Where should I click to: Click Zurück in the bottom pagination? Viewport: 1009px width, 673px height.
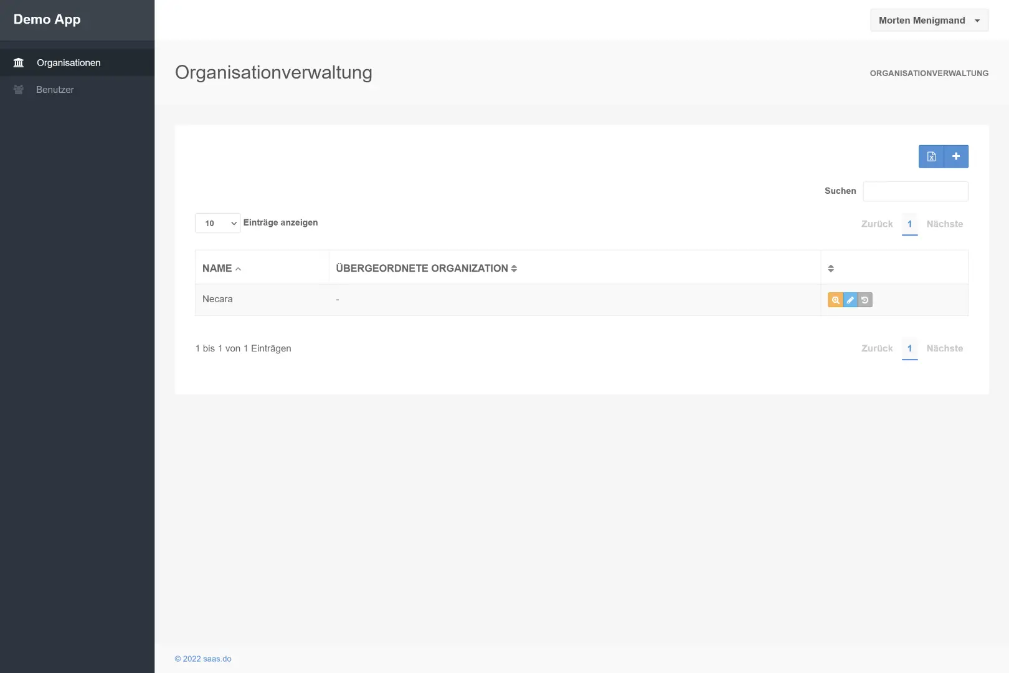click(x=876, y=348)
